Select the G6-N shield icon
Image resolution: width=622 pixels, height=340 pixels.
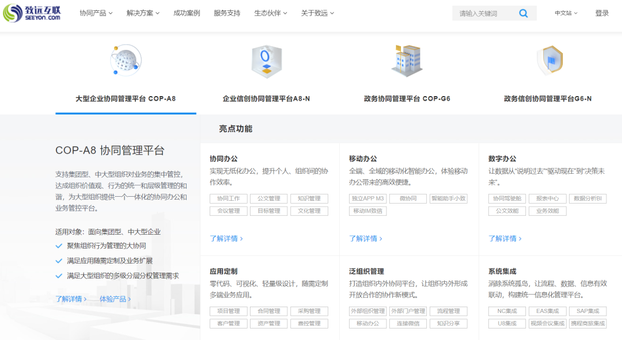[549, 60]
